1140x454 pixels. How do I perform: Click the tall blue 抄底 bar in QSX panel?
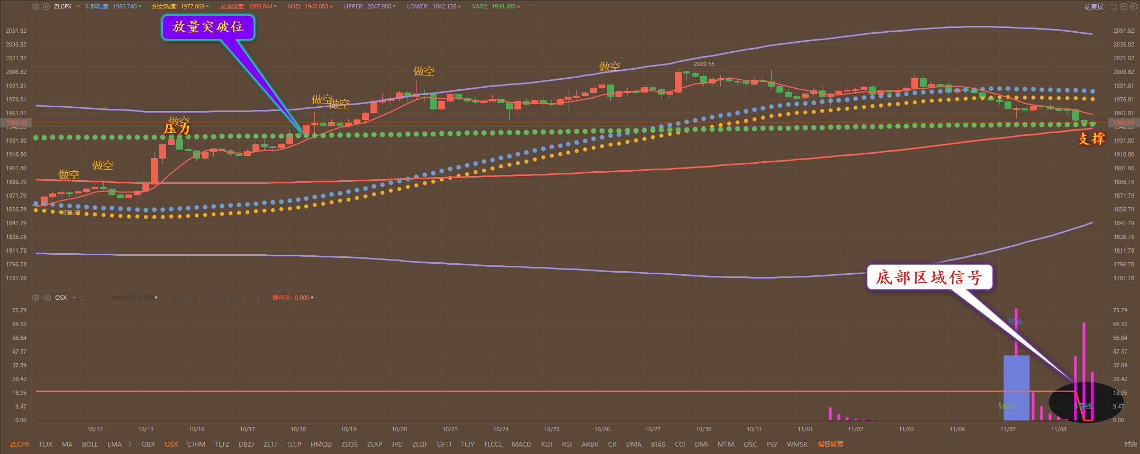coord(1017,387)
